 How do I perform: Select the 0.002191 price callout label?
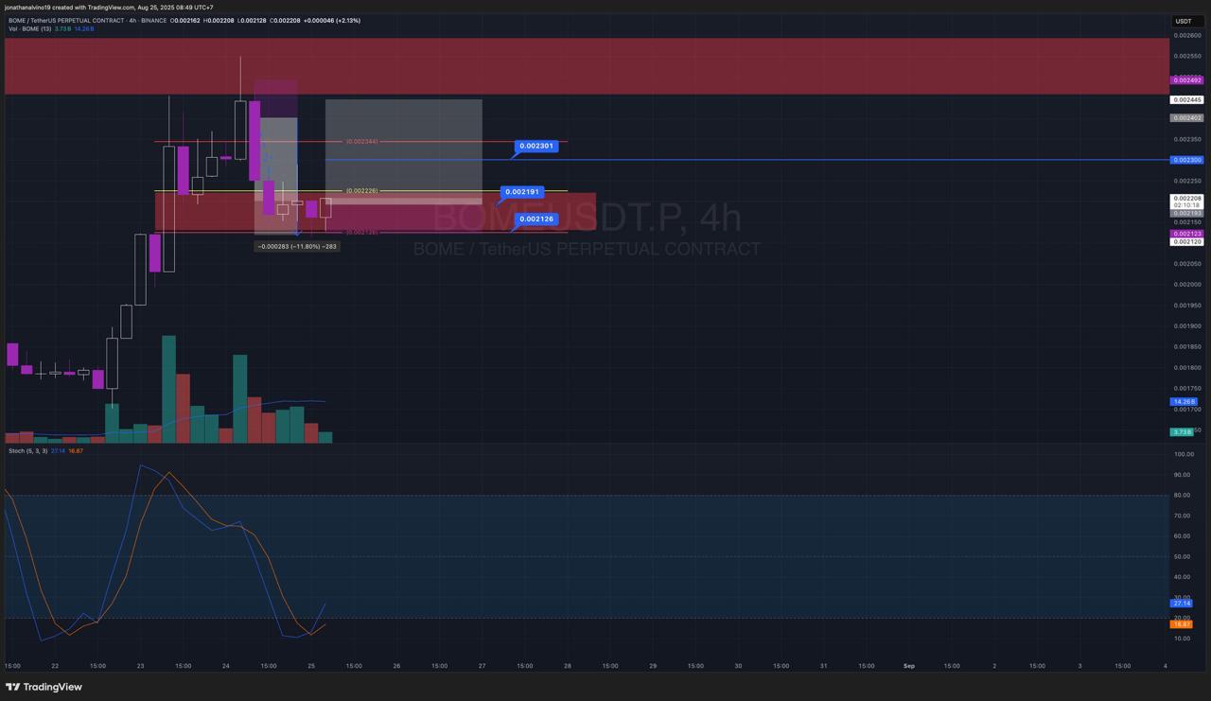tap(521, 192)
